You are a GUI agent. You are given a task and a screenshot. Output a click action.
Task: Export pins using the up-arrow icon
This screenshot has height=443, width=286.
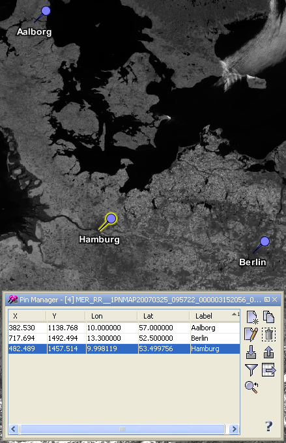click(x=268, y=352)
